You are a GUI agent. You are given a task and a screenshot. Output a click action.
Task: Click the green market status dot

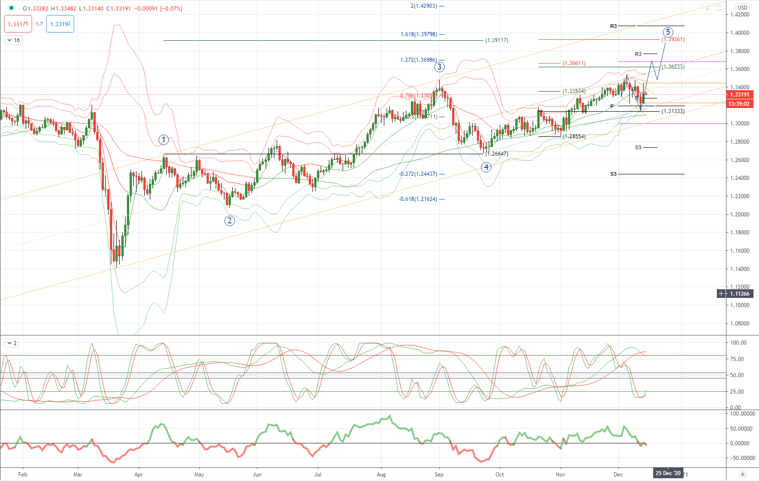(x=11, y=8)
